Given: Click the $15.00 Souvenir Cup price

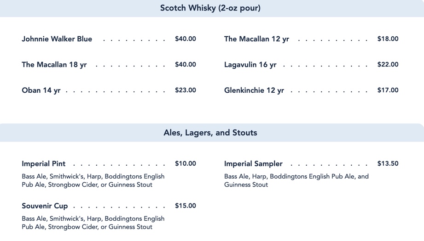Looking at the screenshot, I should click(185, 206).
